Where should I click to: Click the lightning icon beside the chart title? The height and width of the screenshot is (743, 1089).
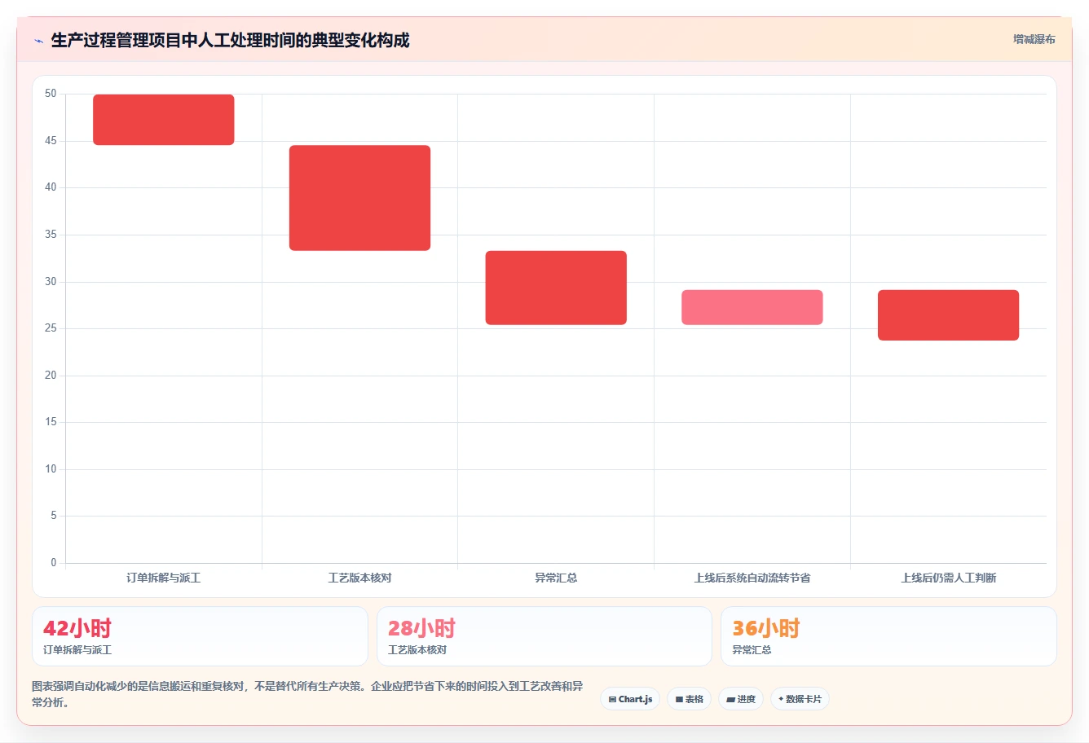[38, 41]
